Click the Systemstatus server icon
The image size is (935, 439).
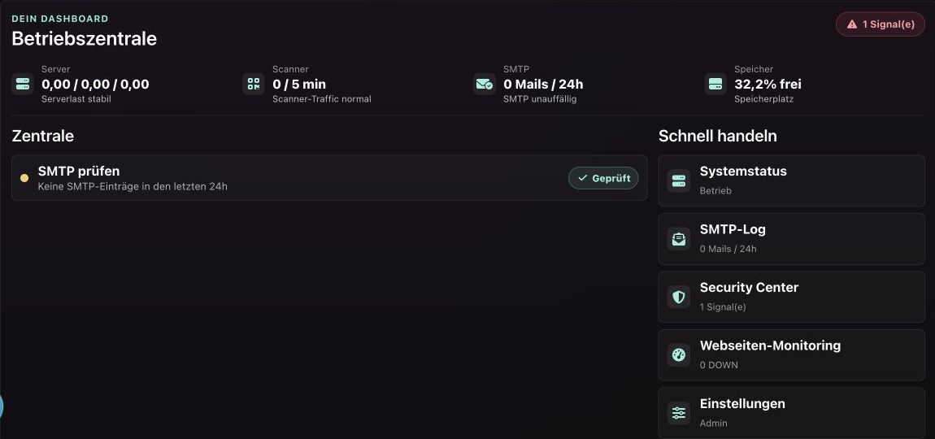tap(679, 180)
